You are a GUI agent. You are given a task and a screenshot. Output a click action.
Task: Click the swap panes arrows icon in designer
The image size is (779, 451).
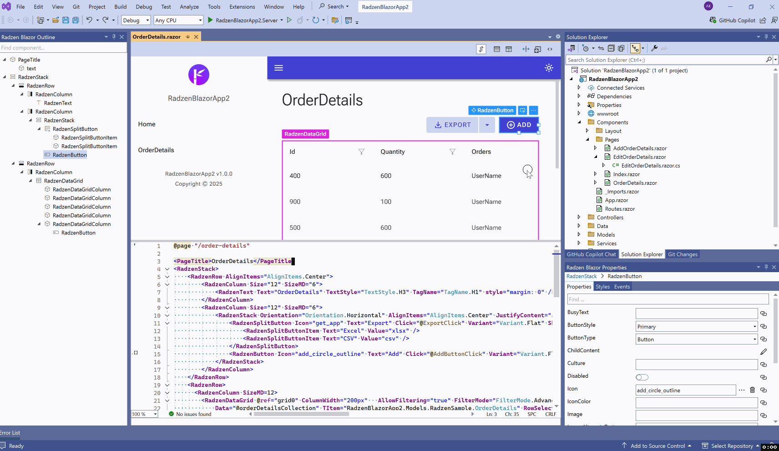coord(481,49)
